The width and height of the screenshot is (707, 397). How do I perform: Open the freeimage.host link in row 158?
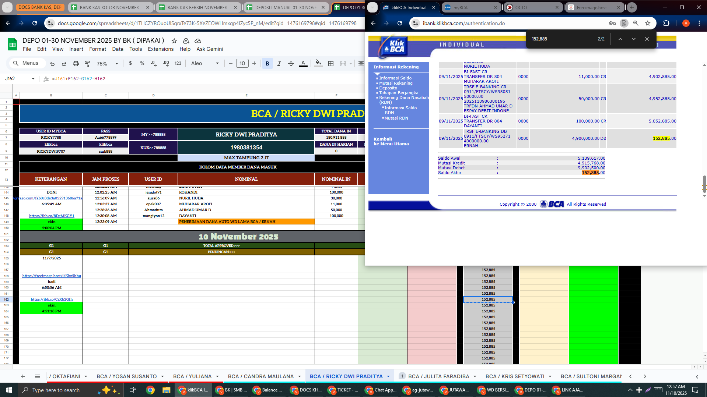(52, 276)
